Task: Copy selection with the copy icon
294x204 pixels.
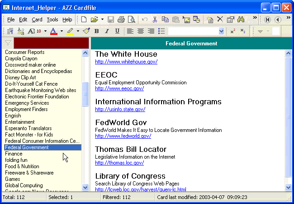Action: pyautogui.click(x=165, y=19)
